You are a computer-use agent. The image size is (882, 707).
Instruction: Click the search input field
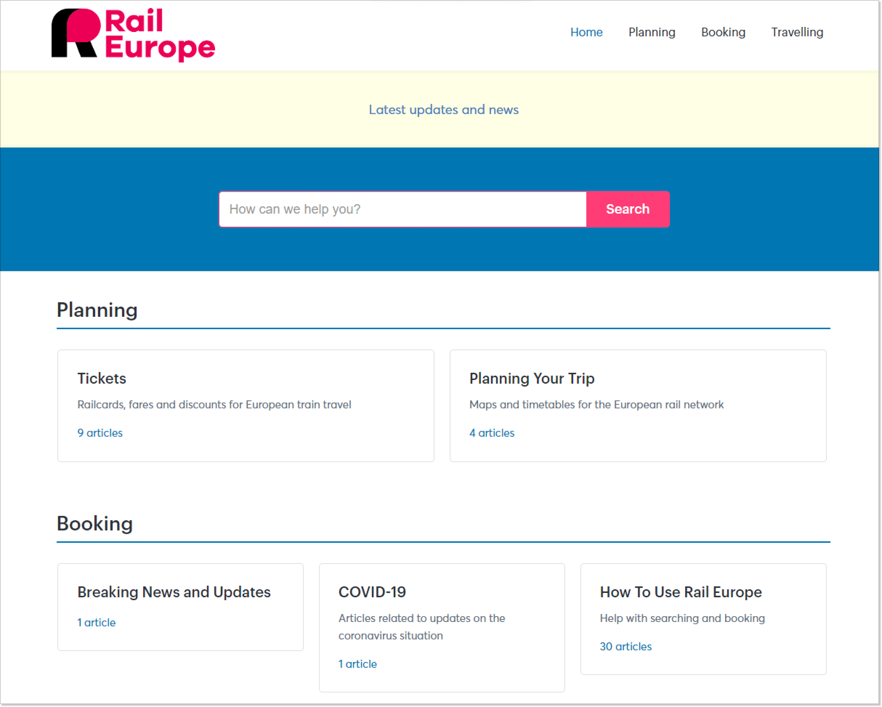403,209
